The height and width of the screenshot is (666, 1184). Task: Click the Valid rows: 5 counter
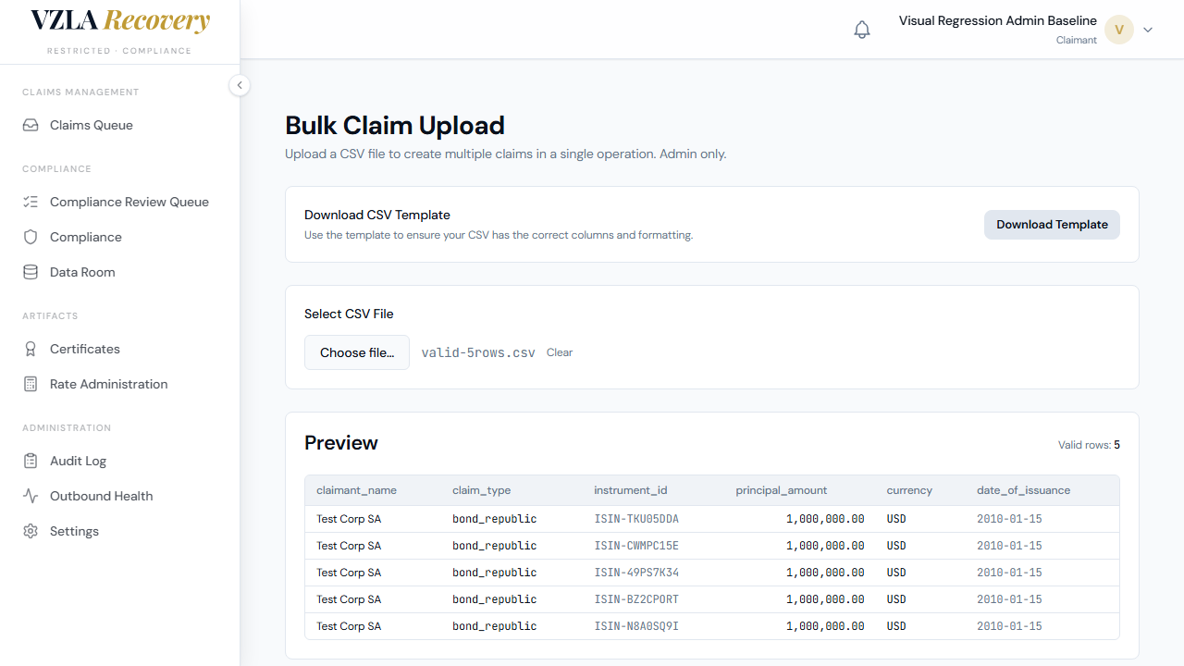(x=1089, y=445)
